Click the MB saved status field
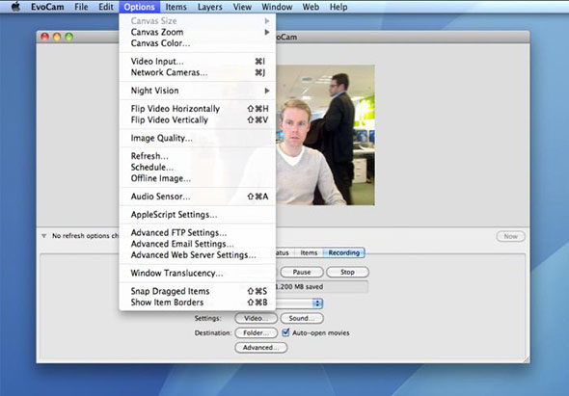This screenshot has height=396, width=569. tap(321, 287)
